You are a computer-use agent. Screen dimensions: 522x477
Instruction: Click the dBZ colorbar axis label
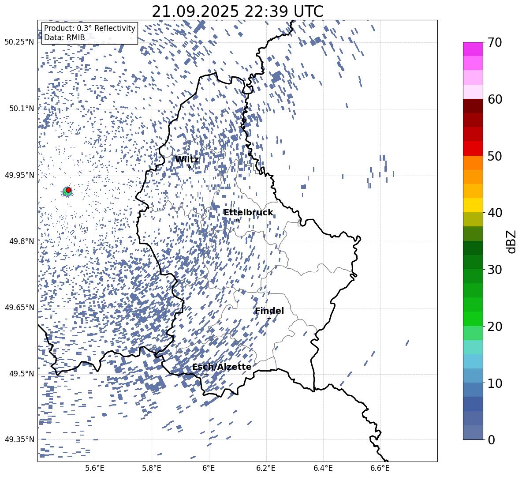[x=511, y=241]
